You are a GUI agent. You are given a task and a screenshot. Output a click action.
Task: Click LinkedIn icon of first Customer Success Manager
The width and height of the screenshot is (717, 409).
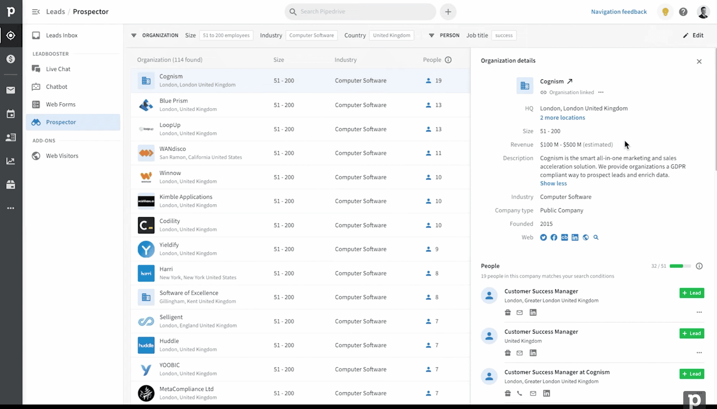533,312
